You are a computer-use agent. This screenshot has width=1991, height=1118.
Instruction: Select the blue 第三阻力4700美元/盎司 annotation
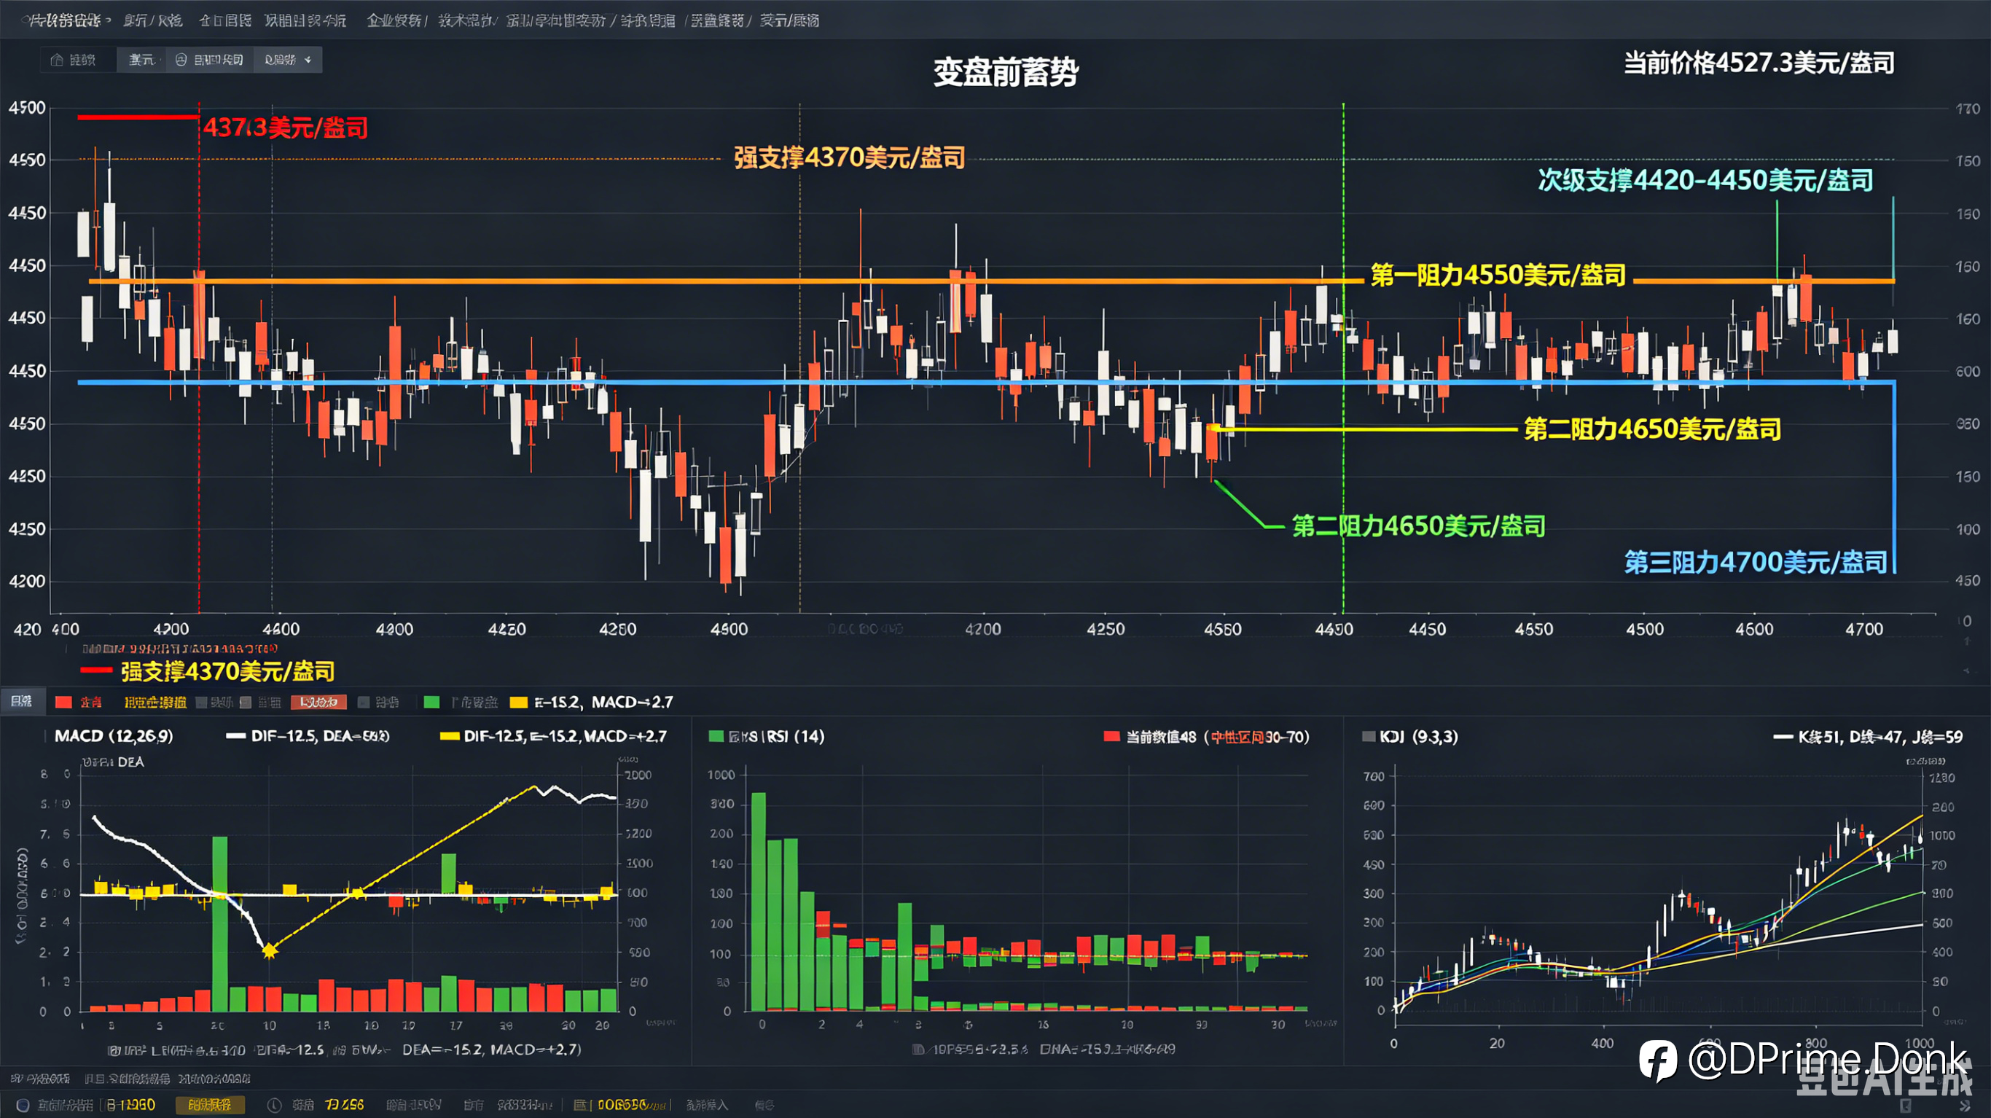pyautogui.click(x=1756, y=562)
